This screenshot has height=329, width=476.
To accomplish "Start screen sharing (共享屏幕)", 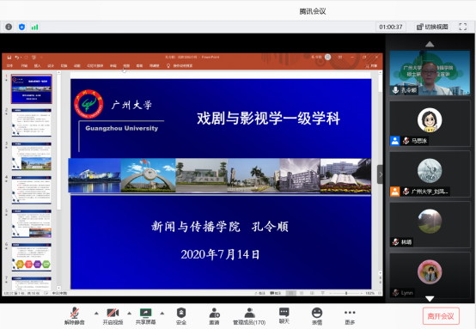I will coord(146,316).
